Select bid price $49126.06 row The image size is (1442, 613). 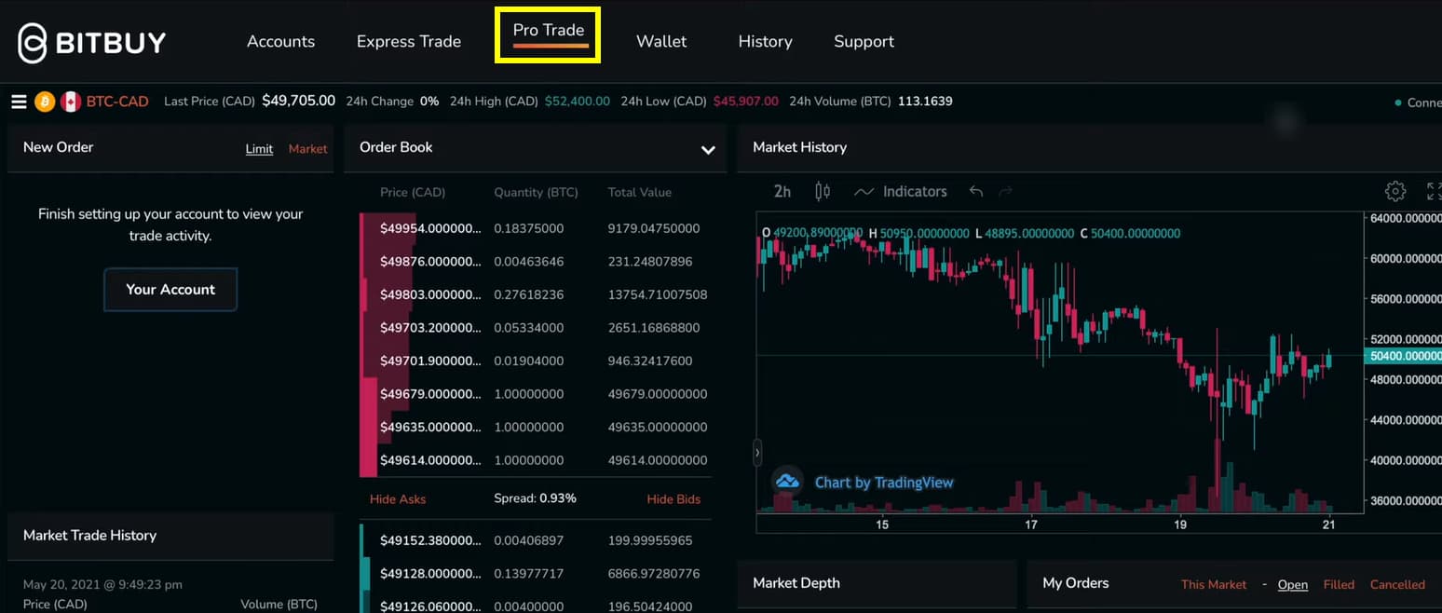pyautogui.click(x=536, y=606)
